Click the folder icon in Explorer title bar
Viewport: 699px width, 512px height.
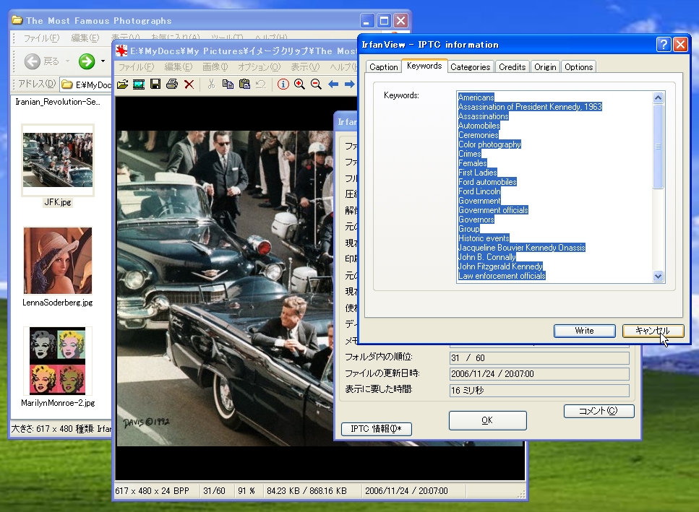17,20
